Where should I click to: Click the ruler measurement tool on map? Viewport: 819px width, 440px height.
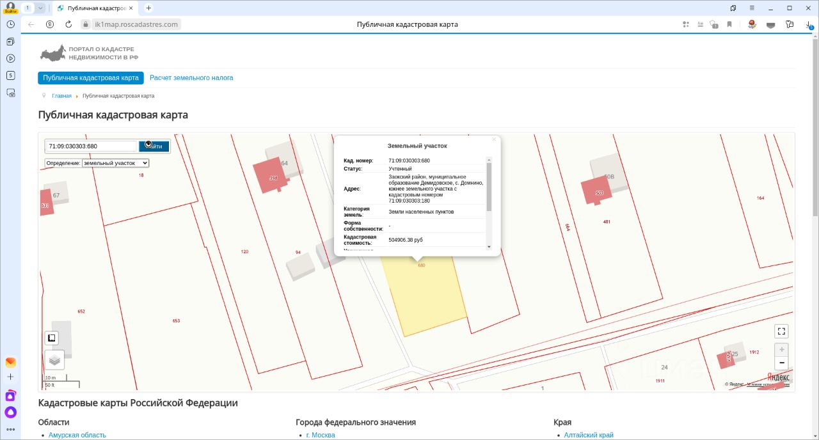click(x=52, y=338)
